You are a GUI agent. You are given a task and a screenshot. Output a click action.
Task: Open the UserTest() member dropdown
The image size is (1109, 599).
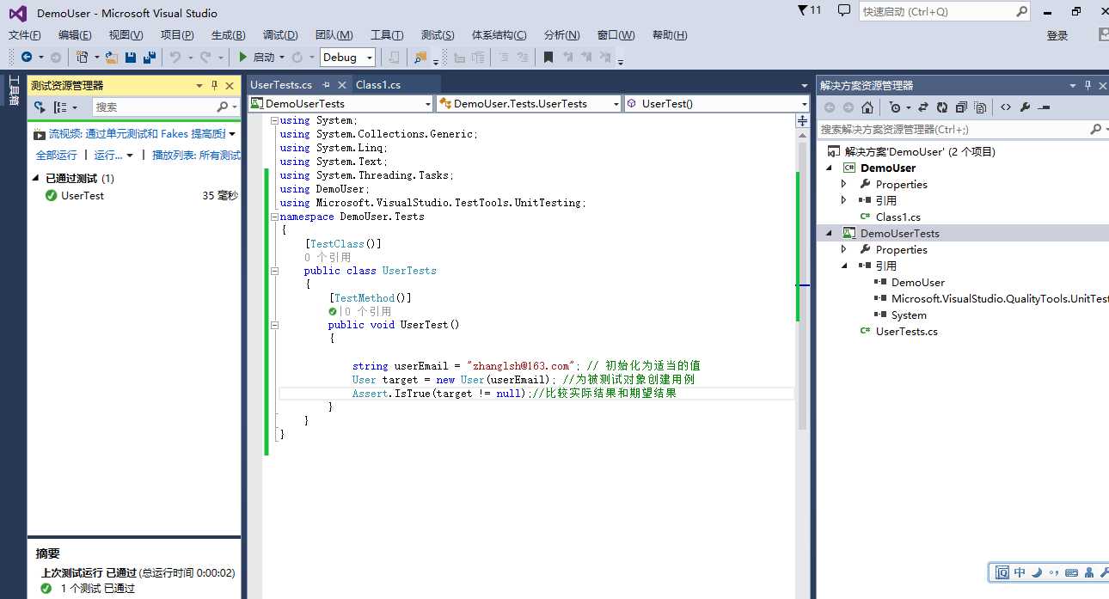point(804,104)
